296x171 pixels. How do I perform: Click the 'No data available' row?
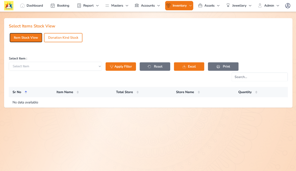[x=148, y=102]
